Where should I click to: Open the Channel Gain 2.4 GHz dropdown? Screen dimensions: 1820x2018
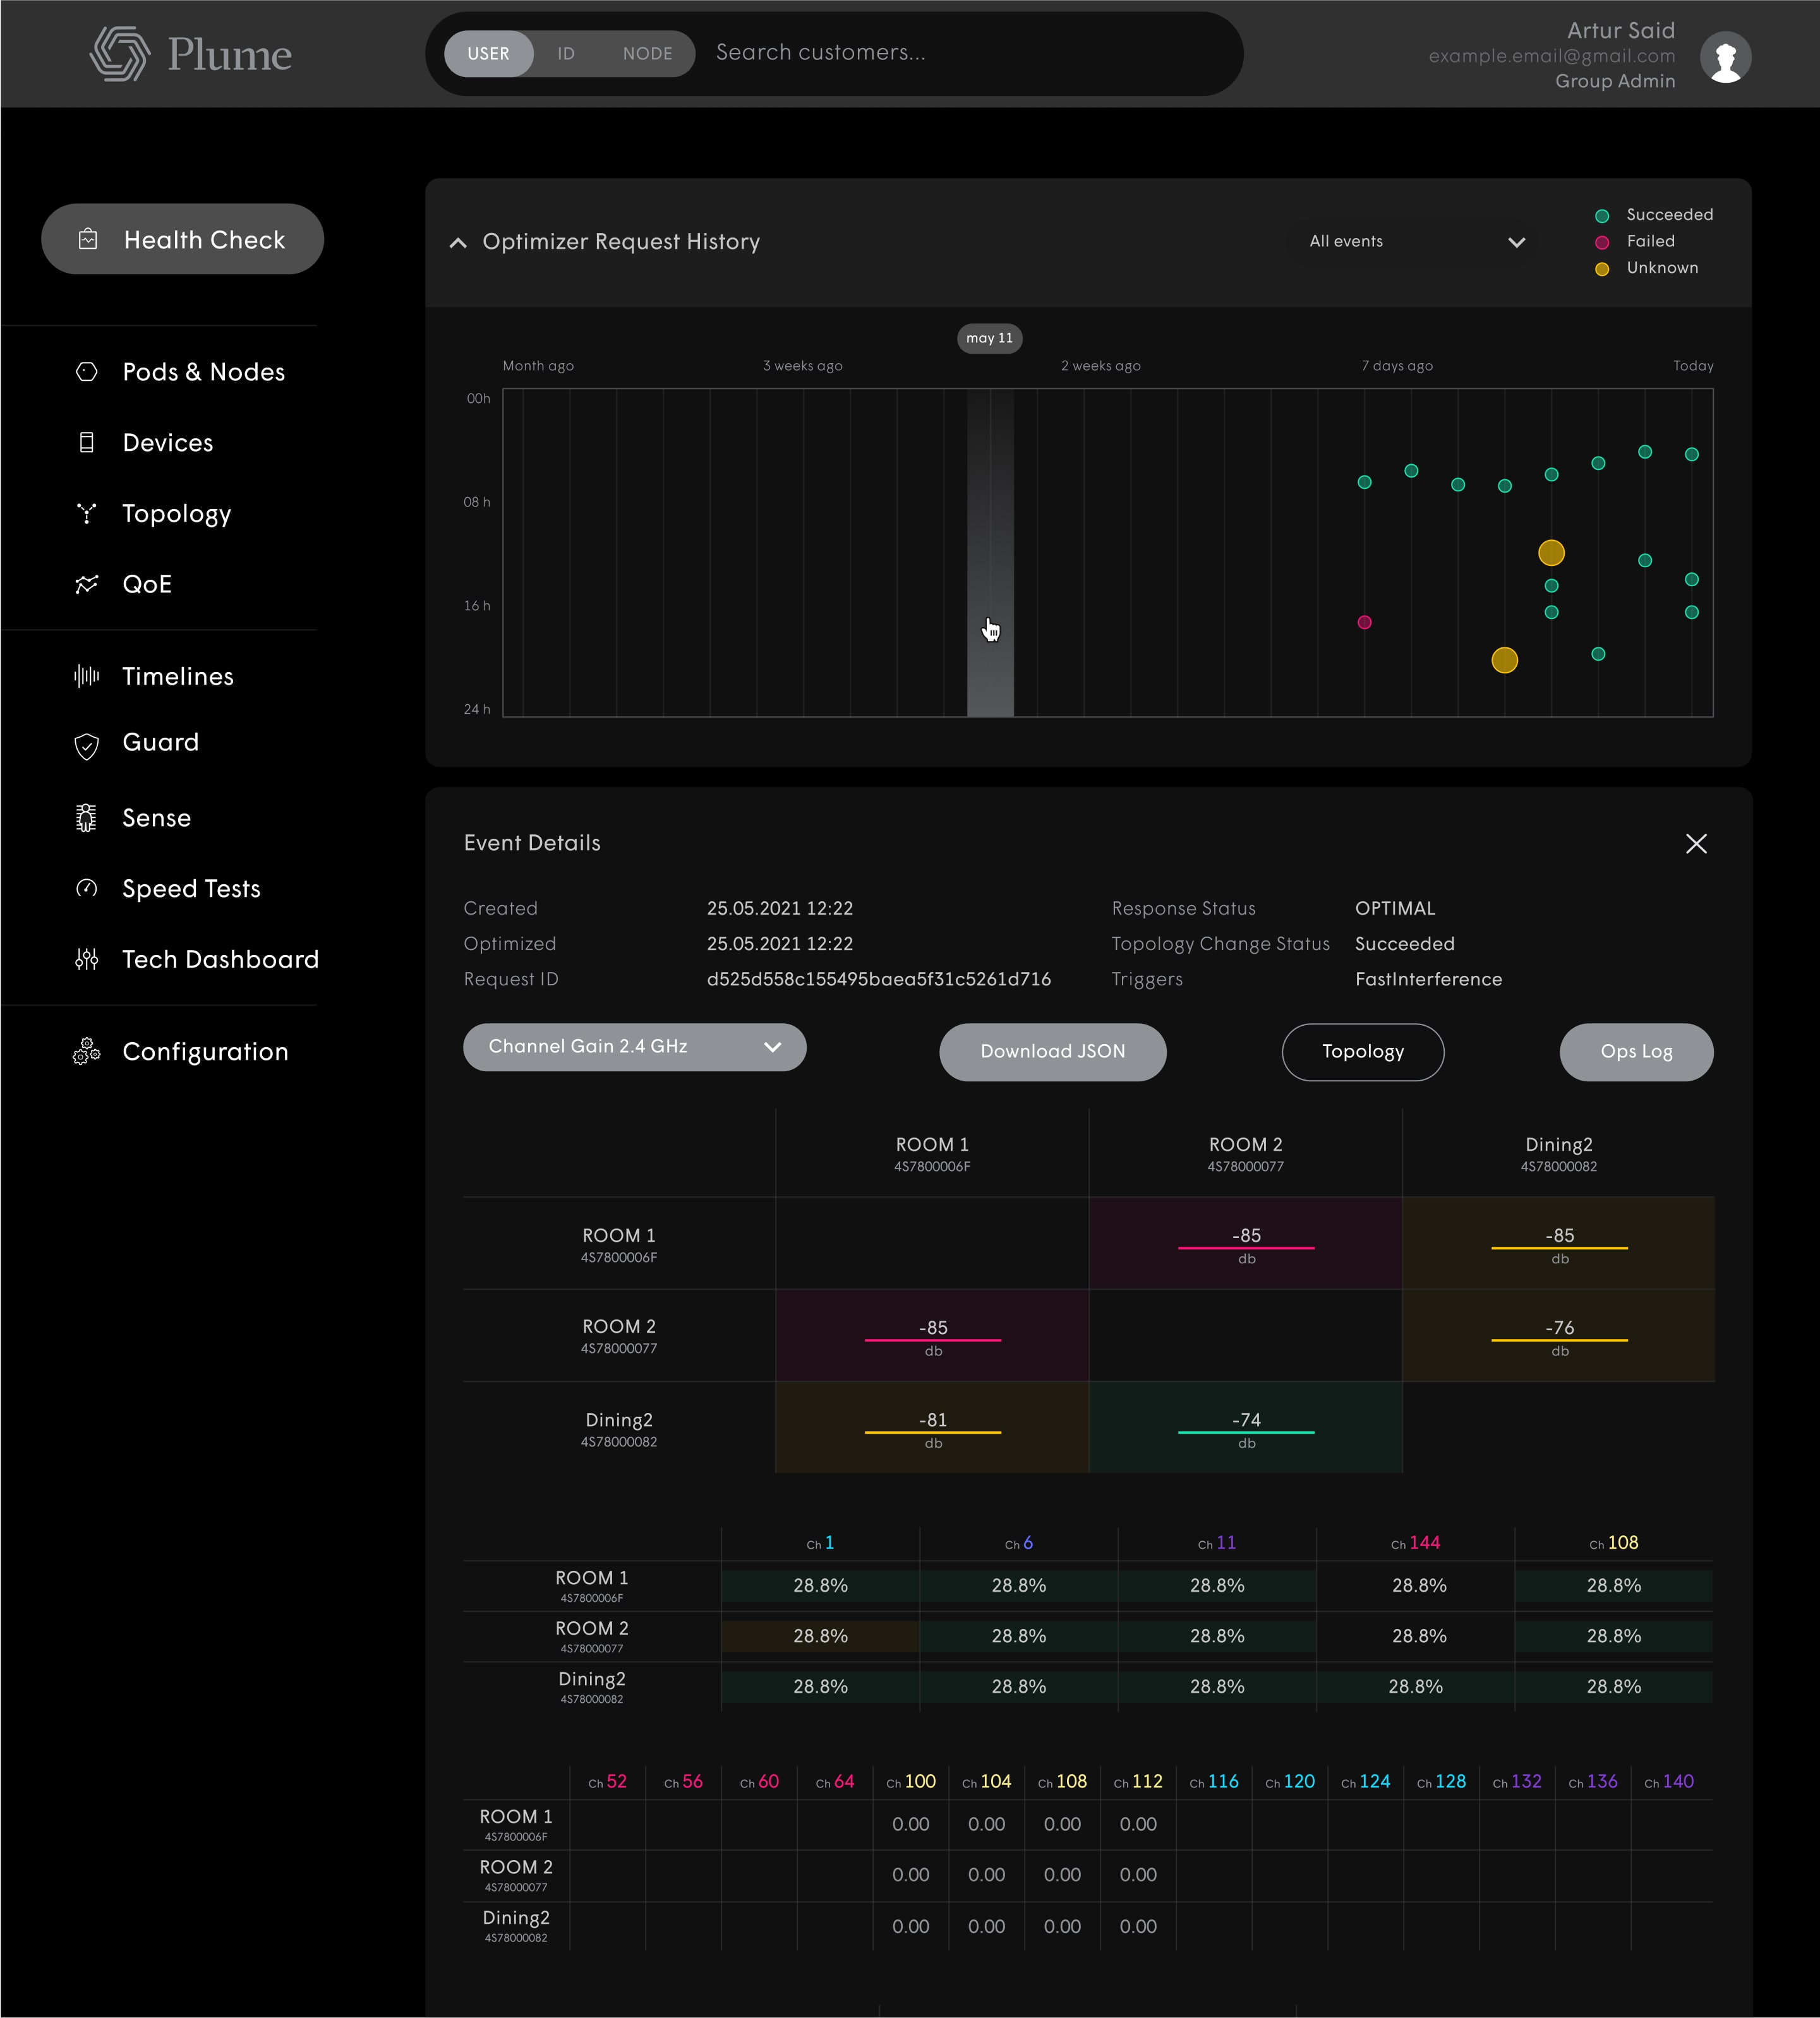coord(635,1047)
